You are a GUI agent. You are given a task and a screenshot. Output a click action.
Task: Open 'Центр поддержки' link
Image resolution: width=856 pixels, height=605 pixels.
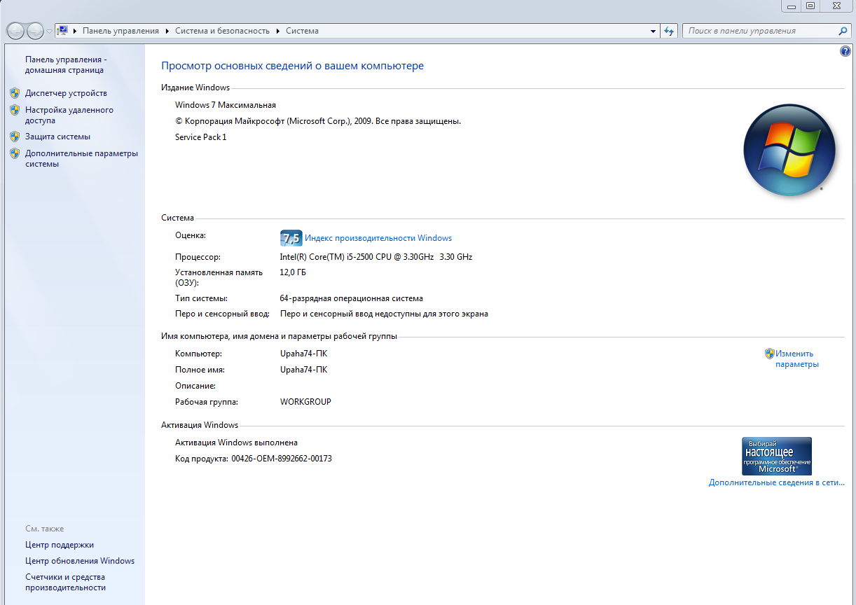(x=60, y=545)
